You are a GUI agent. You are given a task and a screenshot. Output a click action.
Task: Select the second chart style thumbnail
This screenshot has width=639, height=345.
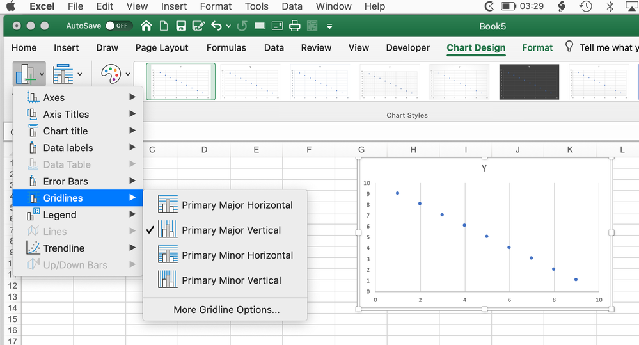[x=250, y=81]
